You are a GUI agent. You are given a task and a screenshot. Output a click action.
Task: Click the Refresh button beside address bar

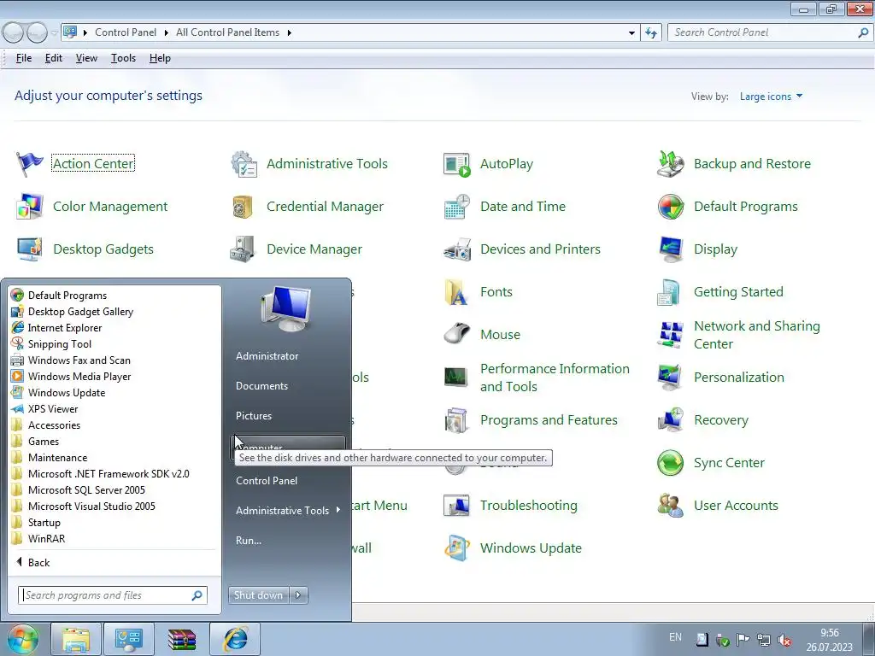(651, 33)
